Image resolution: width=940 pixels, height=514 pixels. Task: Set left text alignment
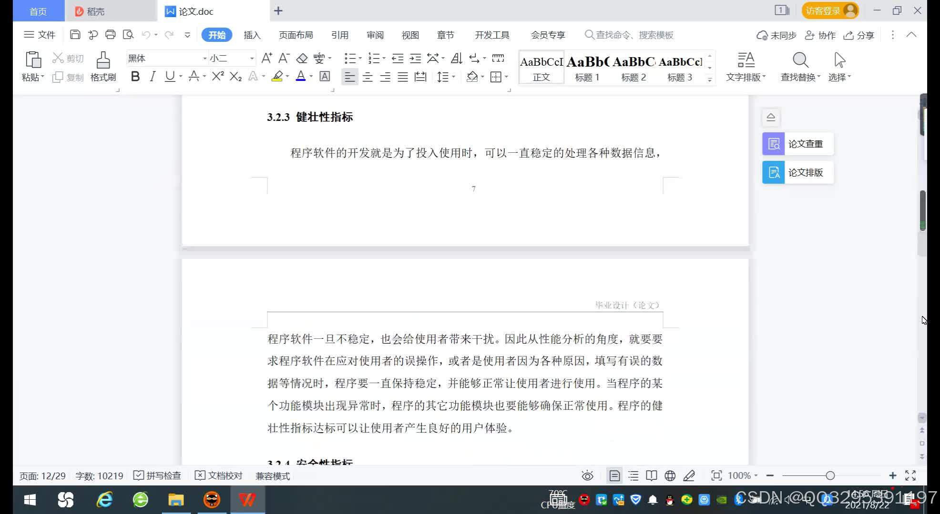(x=349, y=77)
